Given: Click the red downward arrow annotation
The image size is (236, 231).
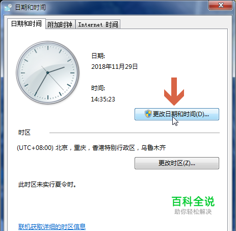Looking at the screenshot, I should (174, 91).
